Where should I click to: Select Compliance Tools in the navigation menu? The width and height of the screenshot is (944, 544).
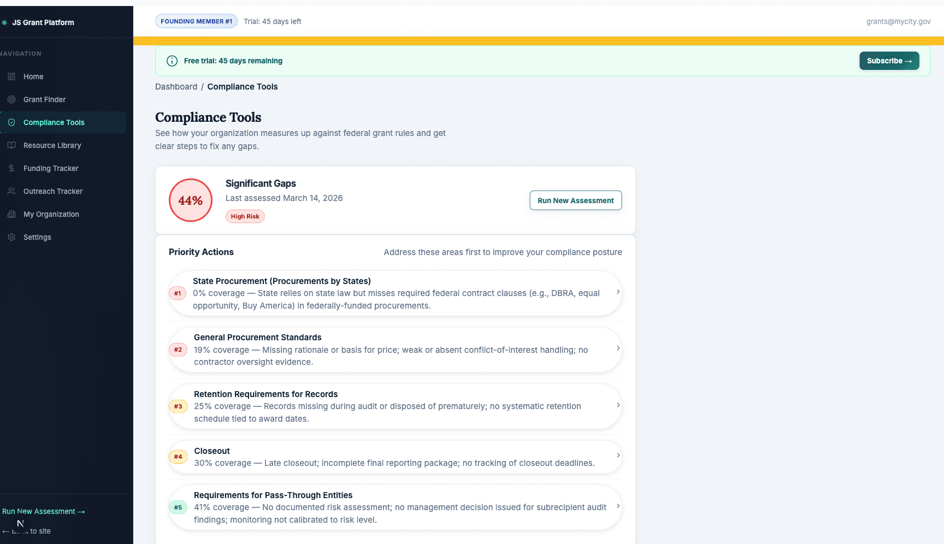pyautogui.click(x=54, y=122)
